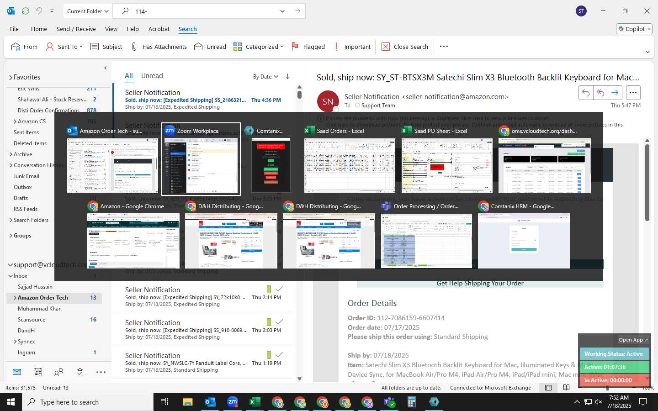Expand the search options chevron in search box
Viewport: 658px width, 411px height.
click(x=282, y=11)
